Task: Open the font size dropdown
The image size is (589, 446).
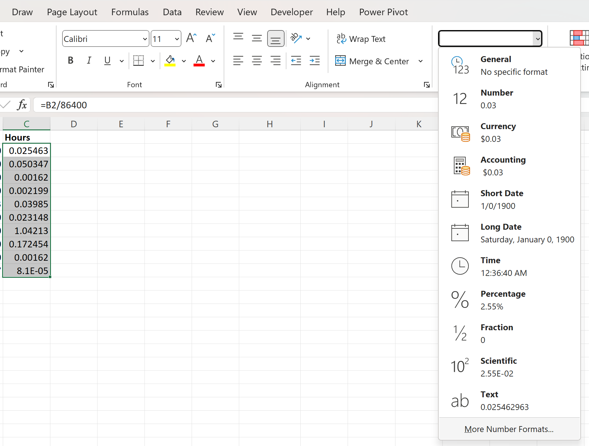Action: (x=176, y=38)
